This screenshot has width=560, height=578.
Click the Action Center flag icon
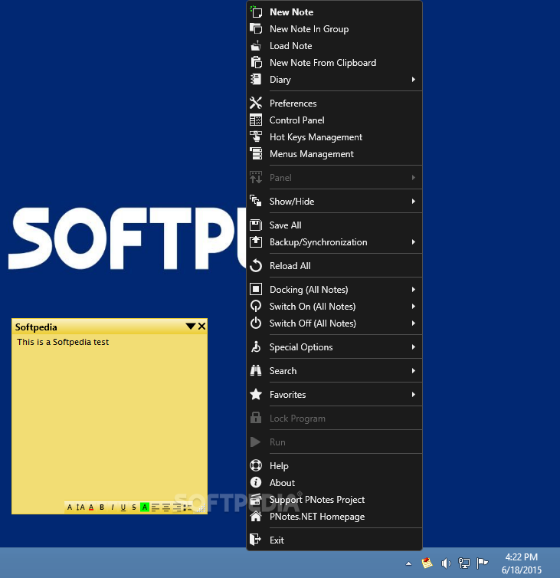point(482,563)
